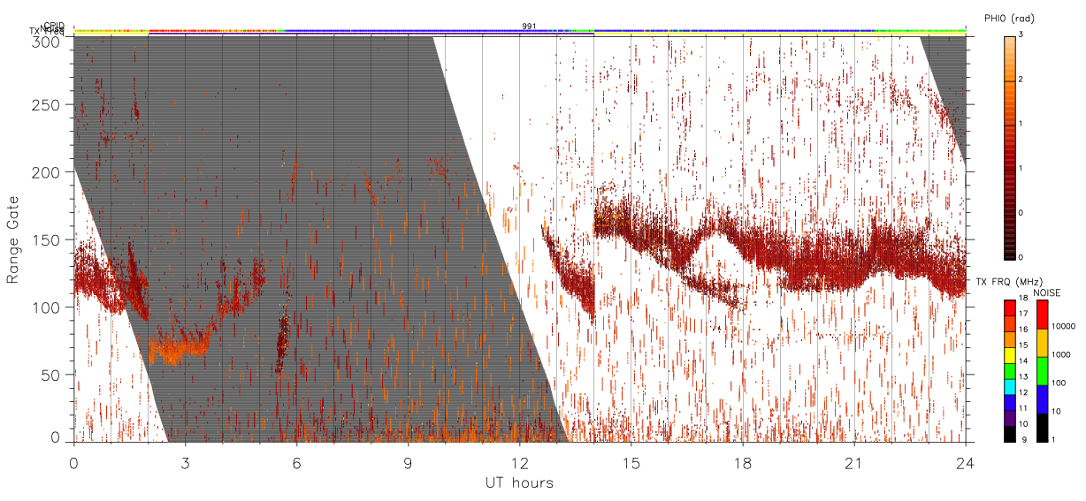
Task: Click the '10000' NOISE legend value
Action: tap(1064, 326)
